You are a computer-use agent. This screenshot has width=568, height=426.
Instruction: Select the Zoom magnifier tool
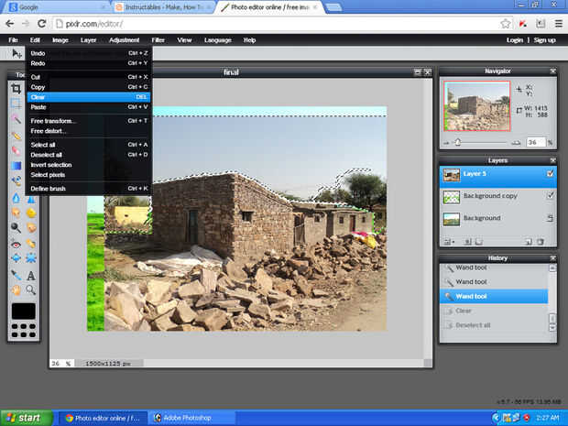click(x=31, y=289)
